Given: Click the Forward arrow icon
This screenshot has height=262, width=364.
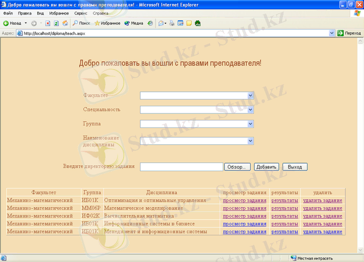Looking at the screenshot, I should coord(34,23).
